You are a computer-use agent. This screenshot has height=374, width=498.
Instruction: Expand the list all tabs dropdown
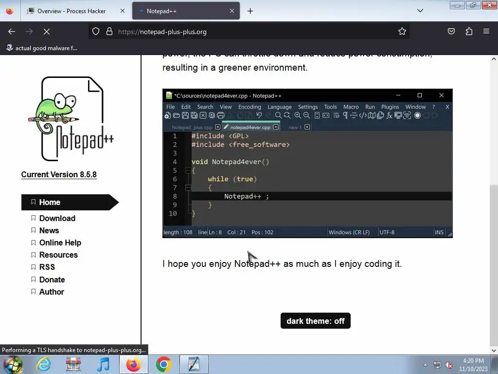click(x=420, y=11)
